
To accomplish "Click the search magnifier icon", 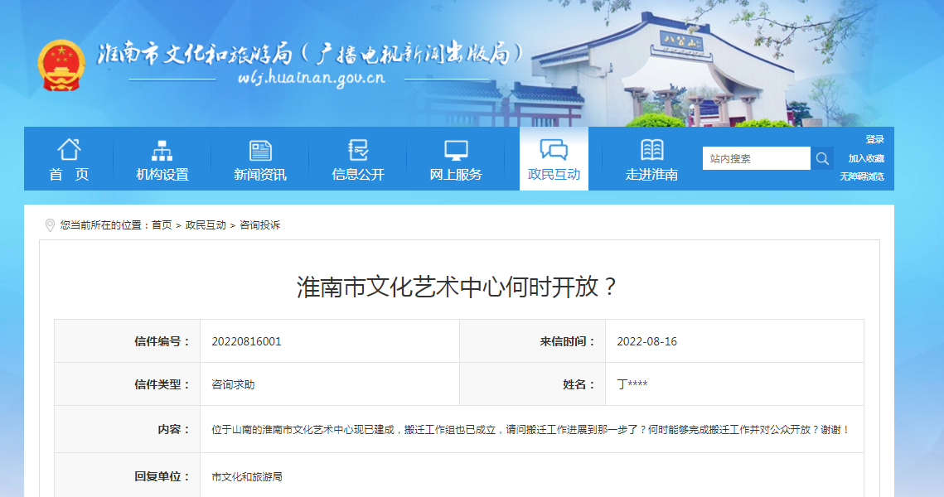I will [x=821, y=157].
